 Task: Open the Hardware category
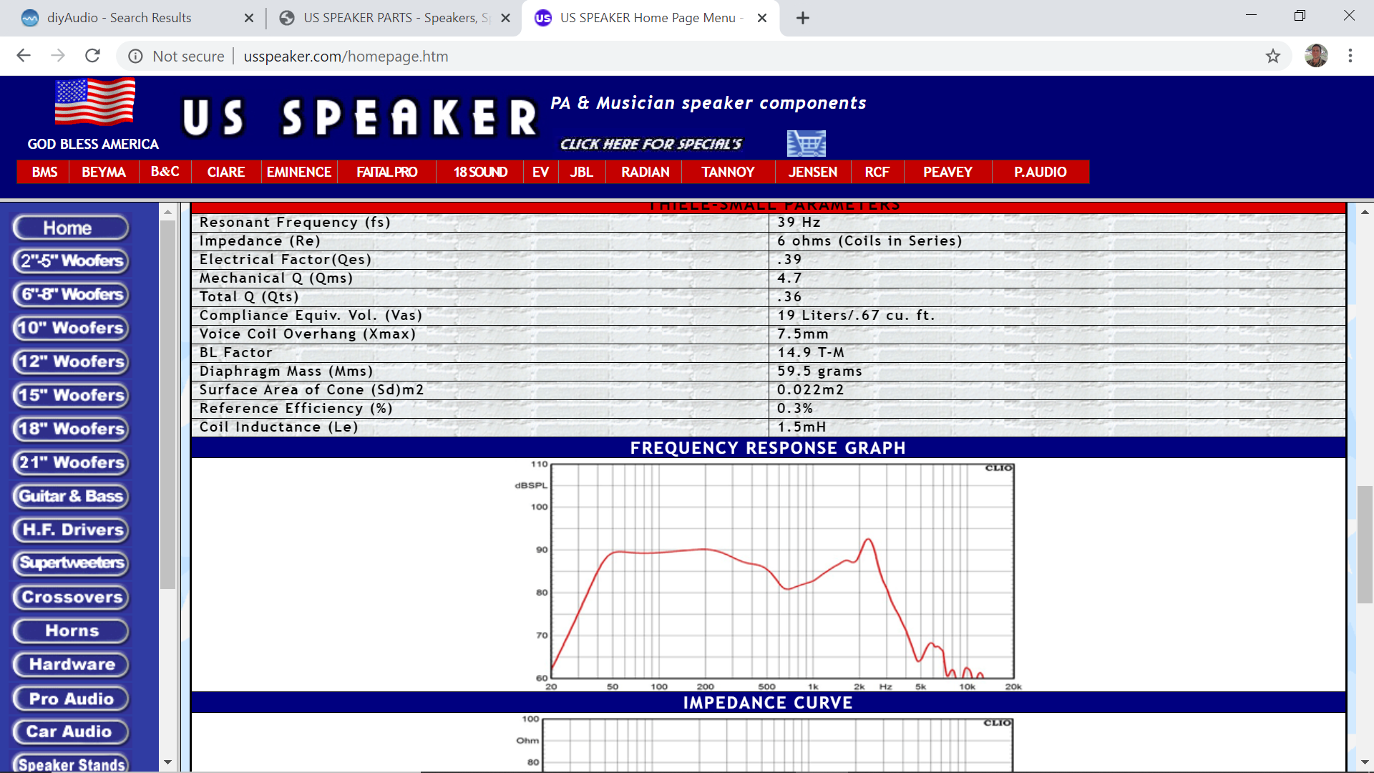pyautogui.click(x=70, y=664)
